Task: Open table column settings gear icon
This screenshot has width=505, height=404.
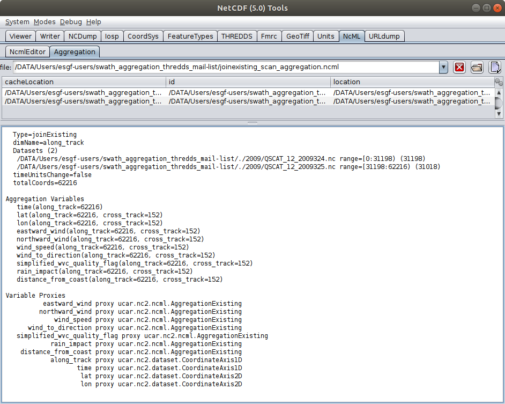Action: [499, 82]
